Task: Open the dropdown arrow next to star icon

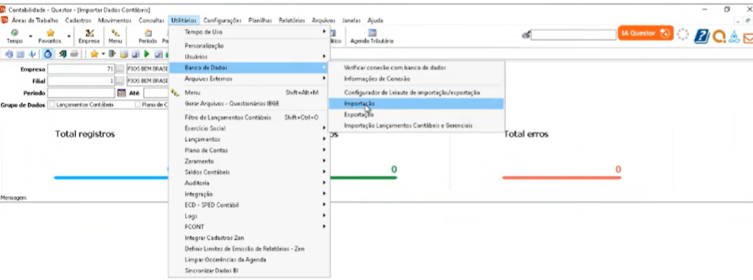Action: click(x=103, y=54)
